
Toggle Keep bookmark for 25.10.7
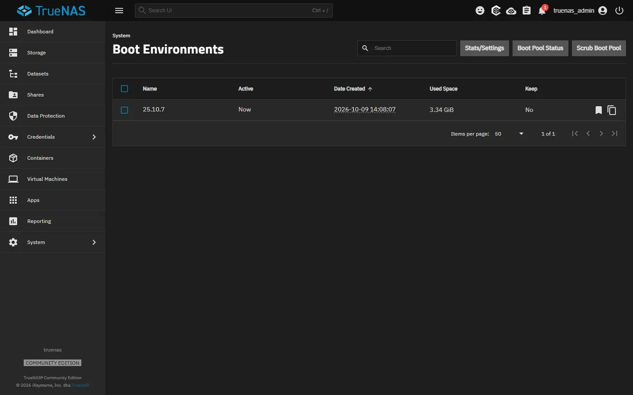tap(599, 110)
